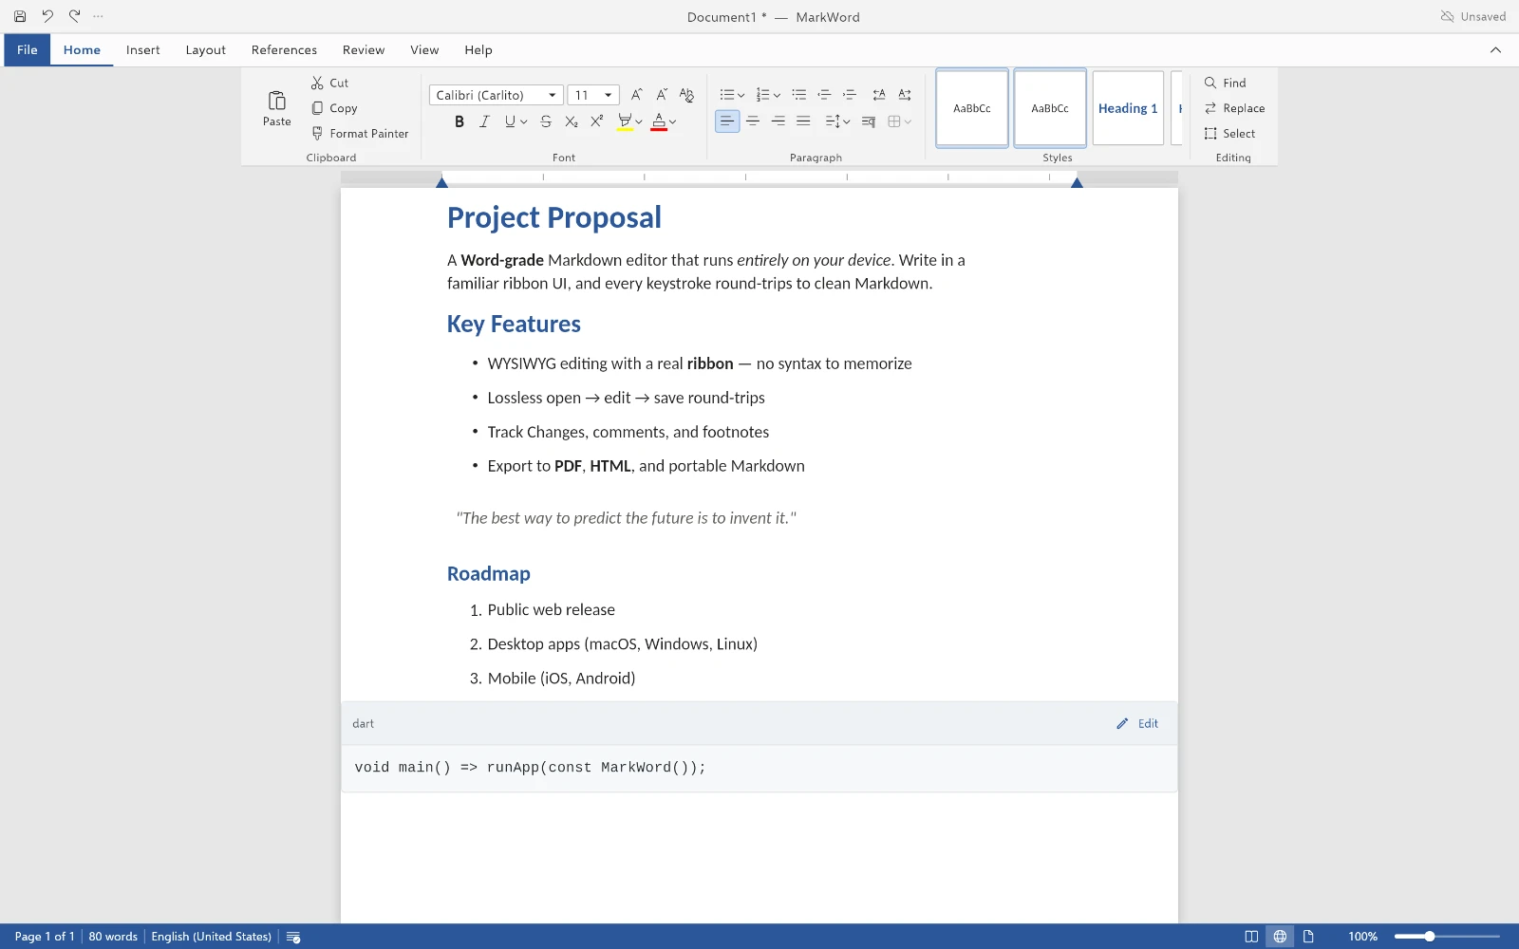Viewport: 1519px width, 949px height.
Task: Decrease the paragraph indent
Action: pos(824,95)
